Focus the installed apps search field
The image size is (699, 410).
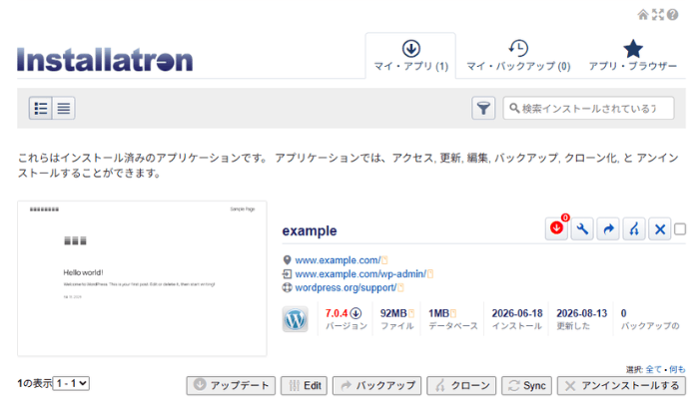coord(588,108)
